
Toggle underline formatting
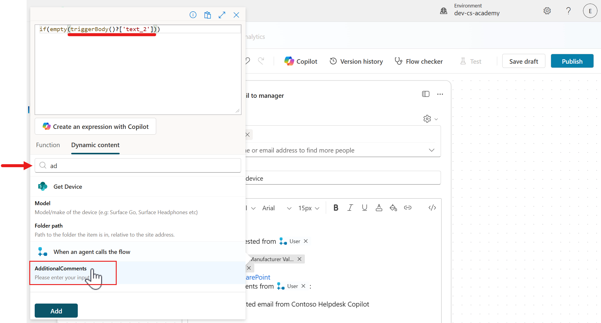(364, 207)
